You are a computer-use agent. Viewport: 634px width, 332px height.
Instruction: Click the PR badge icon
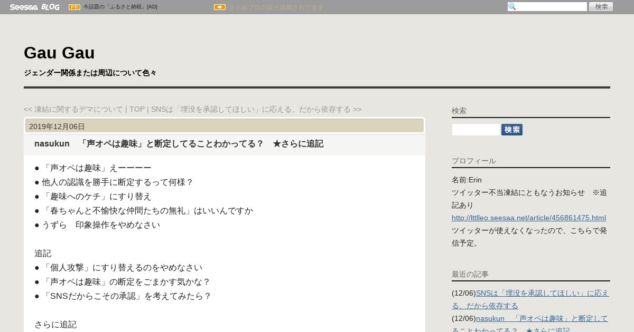(74, 7)
